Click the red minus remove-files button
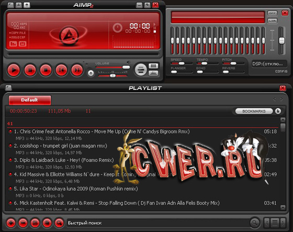This screenshot has width=293, height=232. 23,223
